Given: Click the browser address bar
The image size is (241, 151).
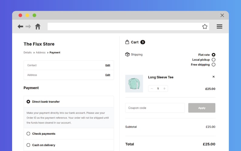Looking at the screenshot, I should coord(128,27).
